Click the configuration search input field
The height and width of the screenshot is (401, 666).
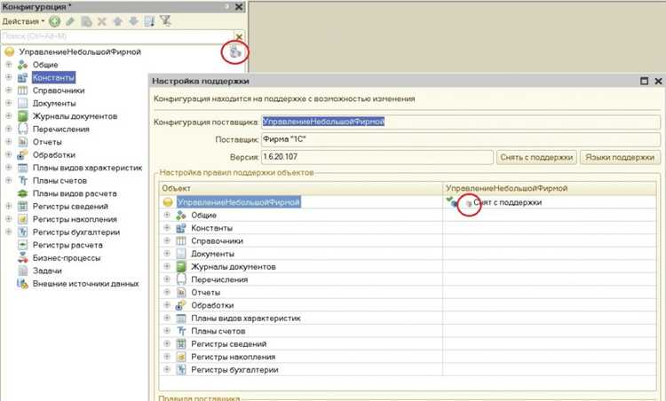(x=114, y=36)
